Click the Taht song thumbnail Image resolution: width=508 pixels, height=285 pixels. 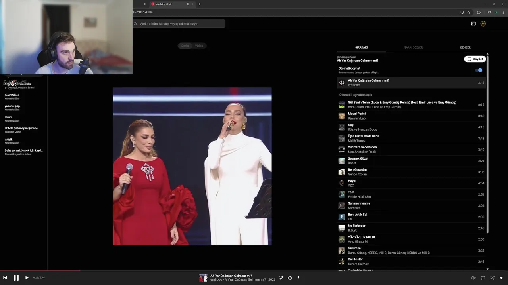pos(342,194)
